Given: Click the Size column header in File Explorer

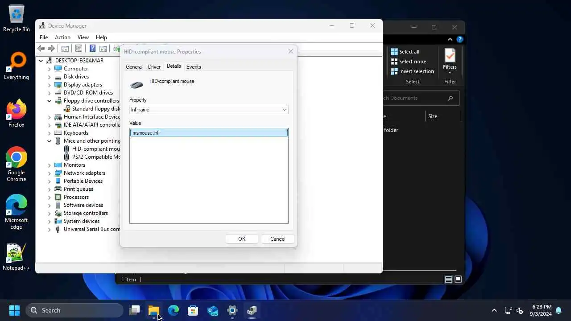Looking at the screenshot, I should (443, 116).
